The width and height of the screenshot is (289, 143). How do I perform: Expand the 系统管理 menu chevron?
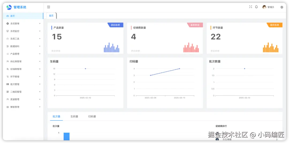(40, 23)
